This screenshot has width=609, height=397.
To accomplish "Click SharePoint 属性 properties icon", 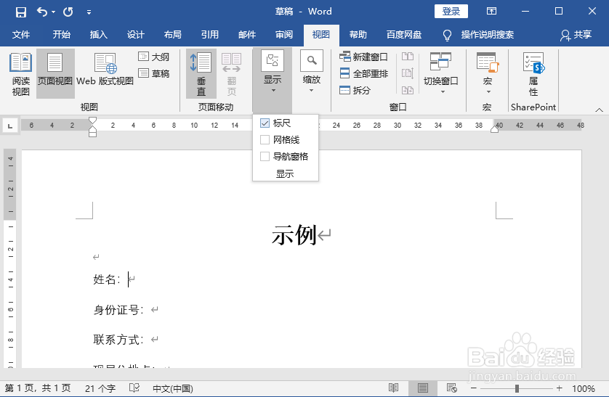I will [533, 73].
